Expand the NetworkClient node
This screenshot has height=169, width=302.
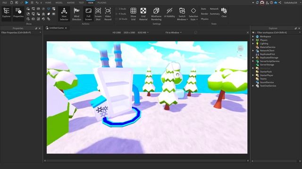pos(253,51)
